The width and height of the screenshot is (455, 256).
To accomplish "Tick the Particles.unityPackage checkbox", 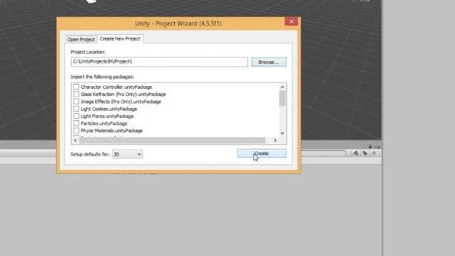I will pos(76,123).
